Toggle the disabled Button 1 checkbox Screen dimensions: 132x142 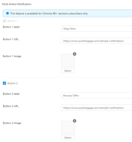4,21
